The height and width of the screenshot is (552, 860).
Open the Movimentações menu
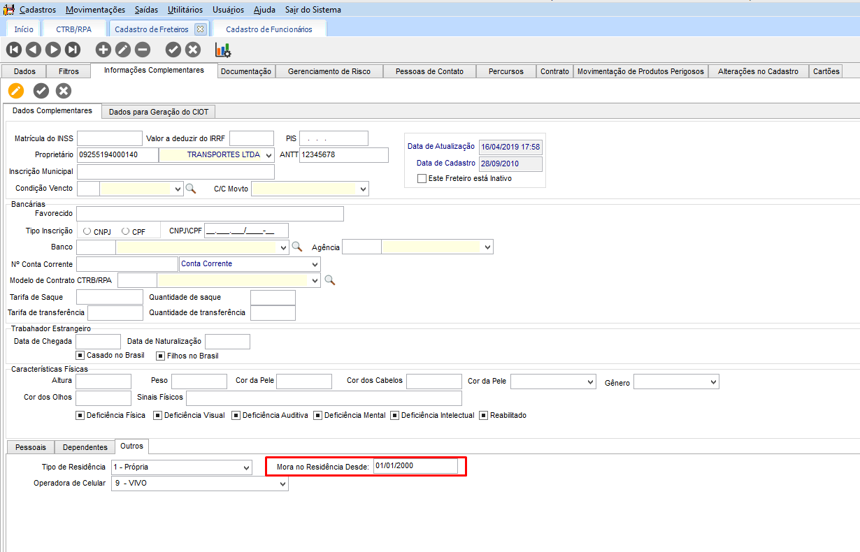click(95, 10)
